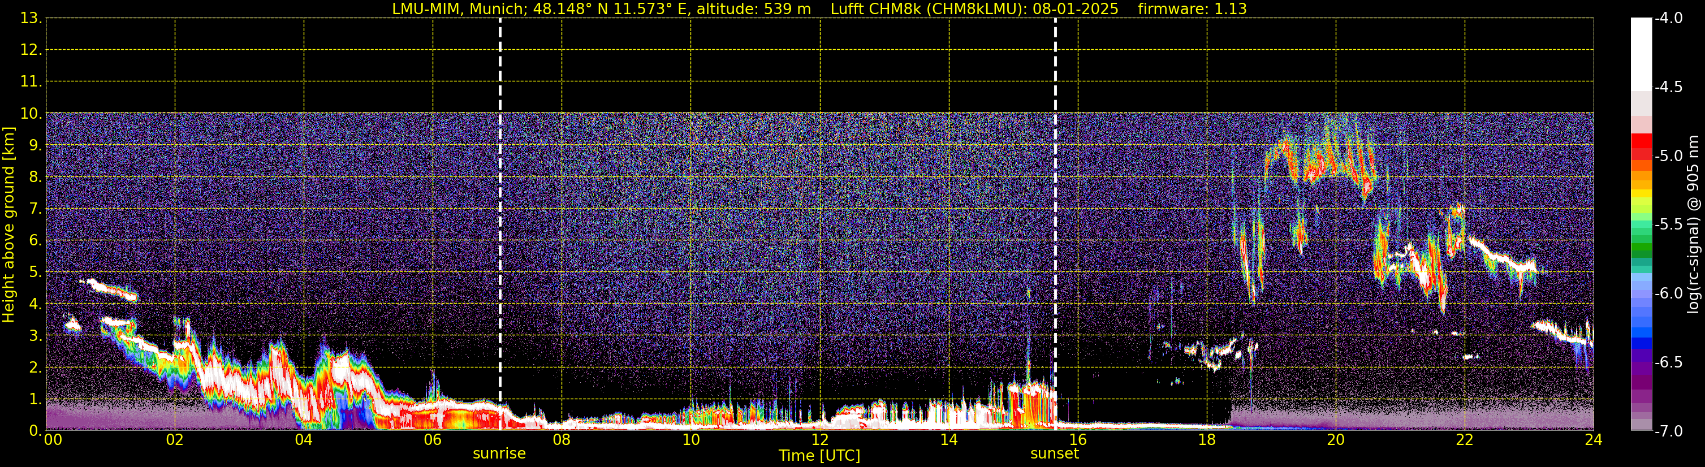The image size is (1705, 467).
Task: Click the '7.' height tick label
Action: tap(35, 209)
